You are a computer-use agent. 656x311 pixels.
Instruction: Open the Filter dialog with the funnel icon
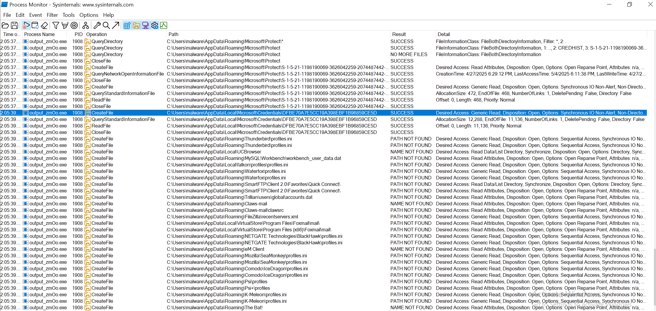pos(56,25)
